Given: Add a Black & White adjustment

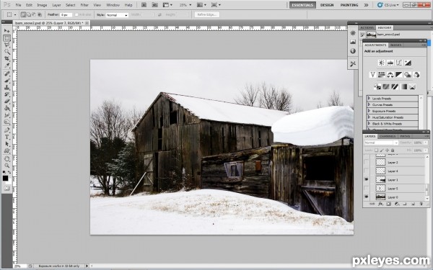Looking at the screenshot, I should (399, 74).
